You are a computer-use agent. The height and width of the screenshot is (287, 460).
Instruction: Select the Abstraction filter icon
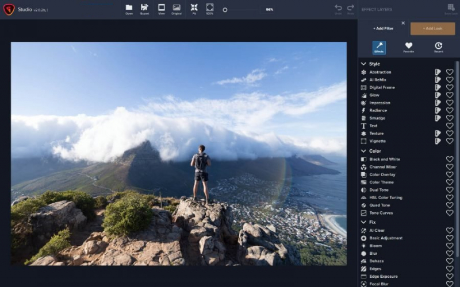tap(363, 72)
